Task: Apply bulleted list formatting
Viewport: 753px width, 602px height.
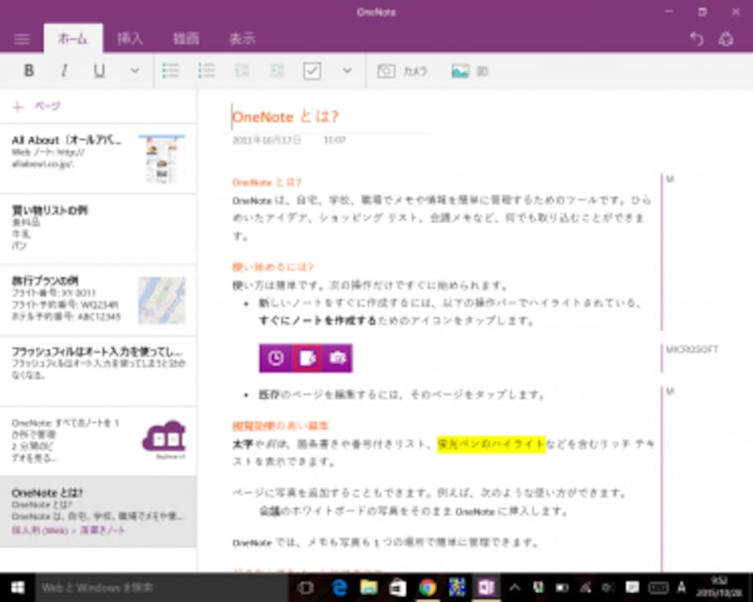Action: pyautogui.click(x=170, y=71)
